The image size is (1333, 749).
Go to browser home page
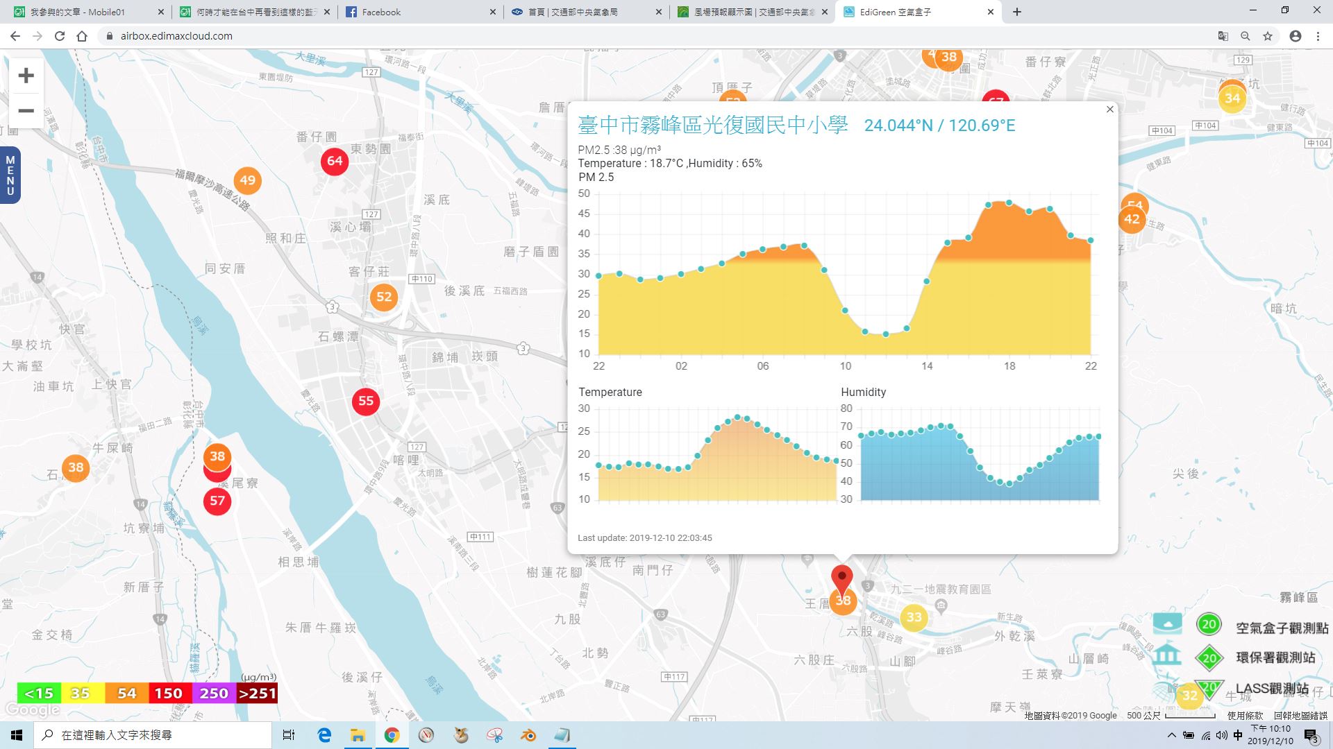(82, 36)
